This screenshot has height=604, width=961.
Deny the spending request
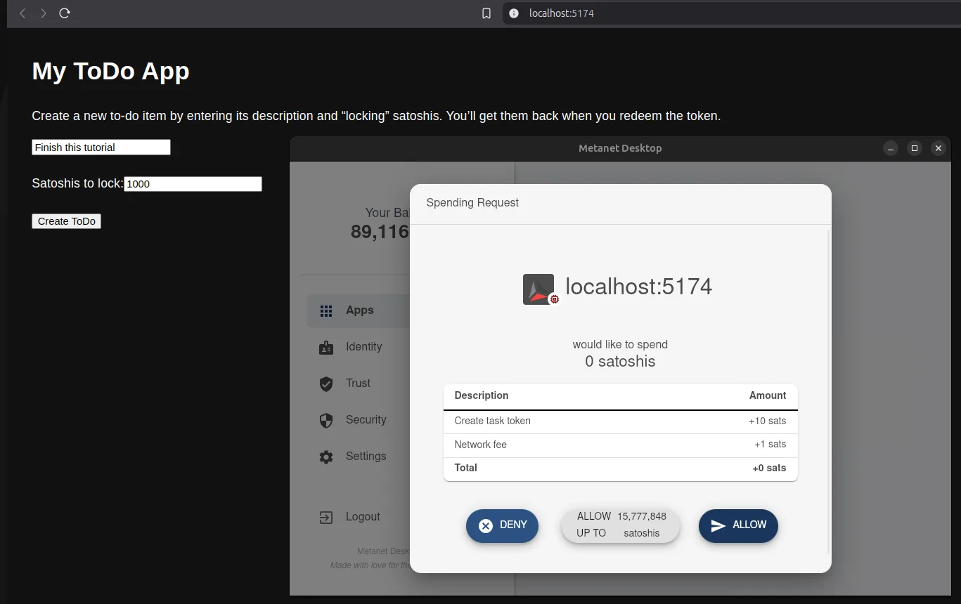coord(502,525)
